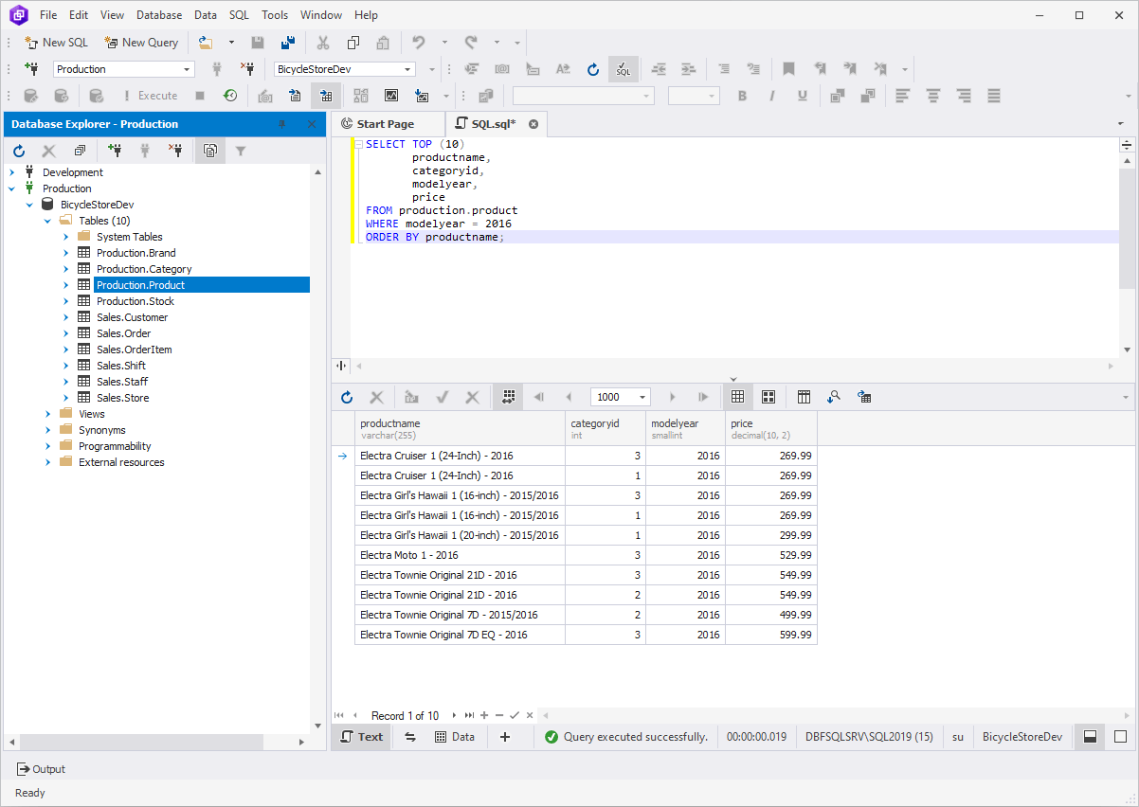Toggle a bookmark on the current line
Screen dimensions: 1139x807
point(789,68)
